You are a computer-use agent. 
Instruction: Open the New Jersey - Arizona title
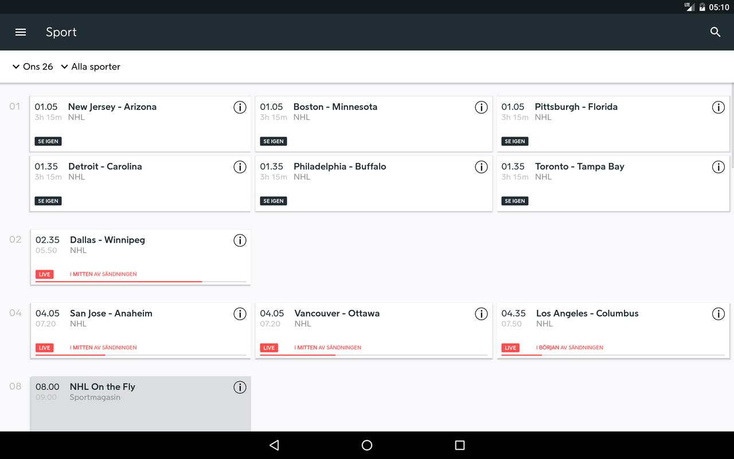112,107
